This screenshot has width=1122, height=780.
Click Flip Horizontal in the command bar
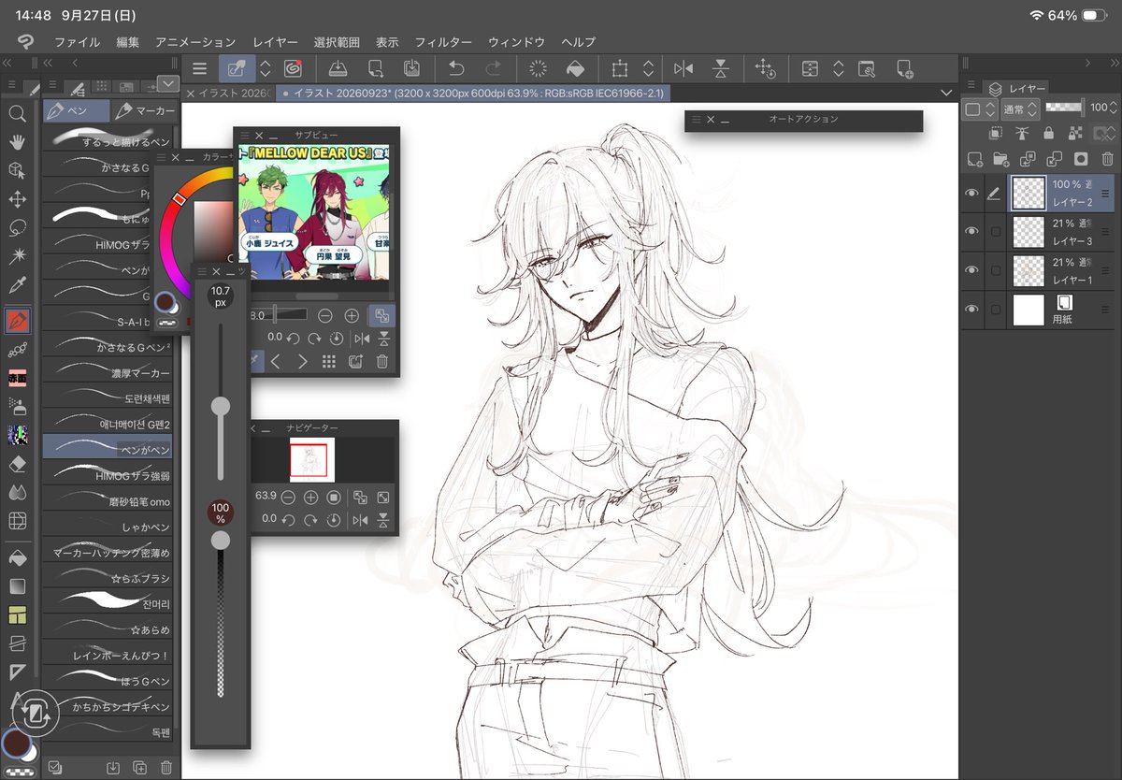[683, 68]
